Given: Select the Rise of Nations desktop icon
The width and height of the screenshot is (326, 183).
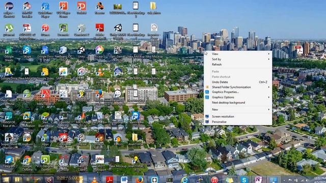Looking at the screenshot, I should coord(99,141).
